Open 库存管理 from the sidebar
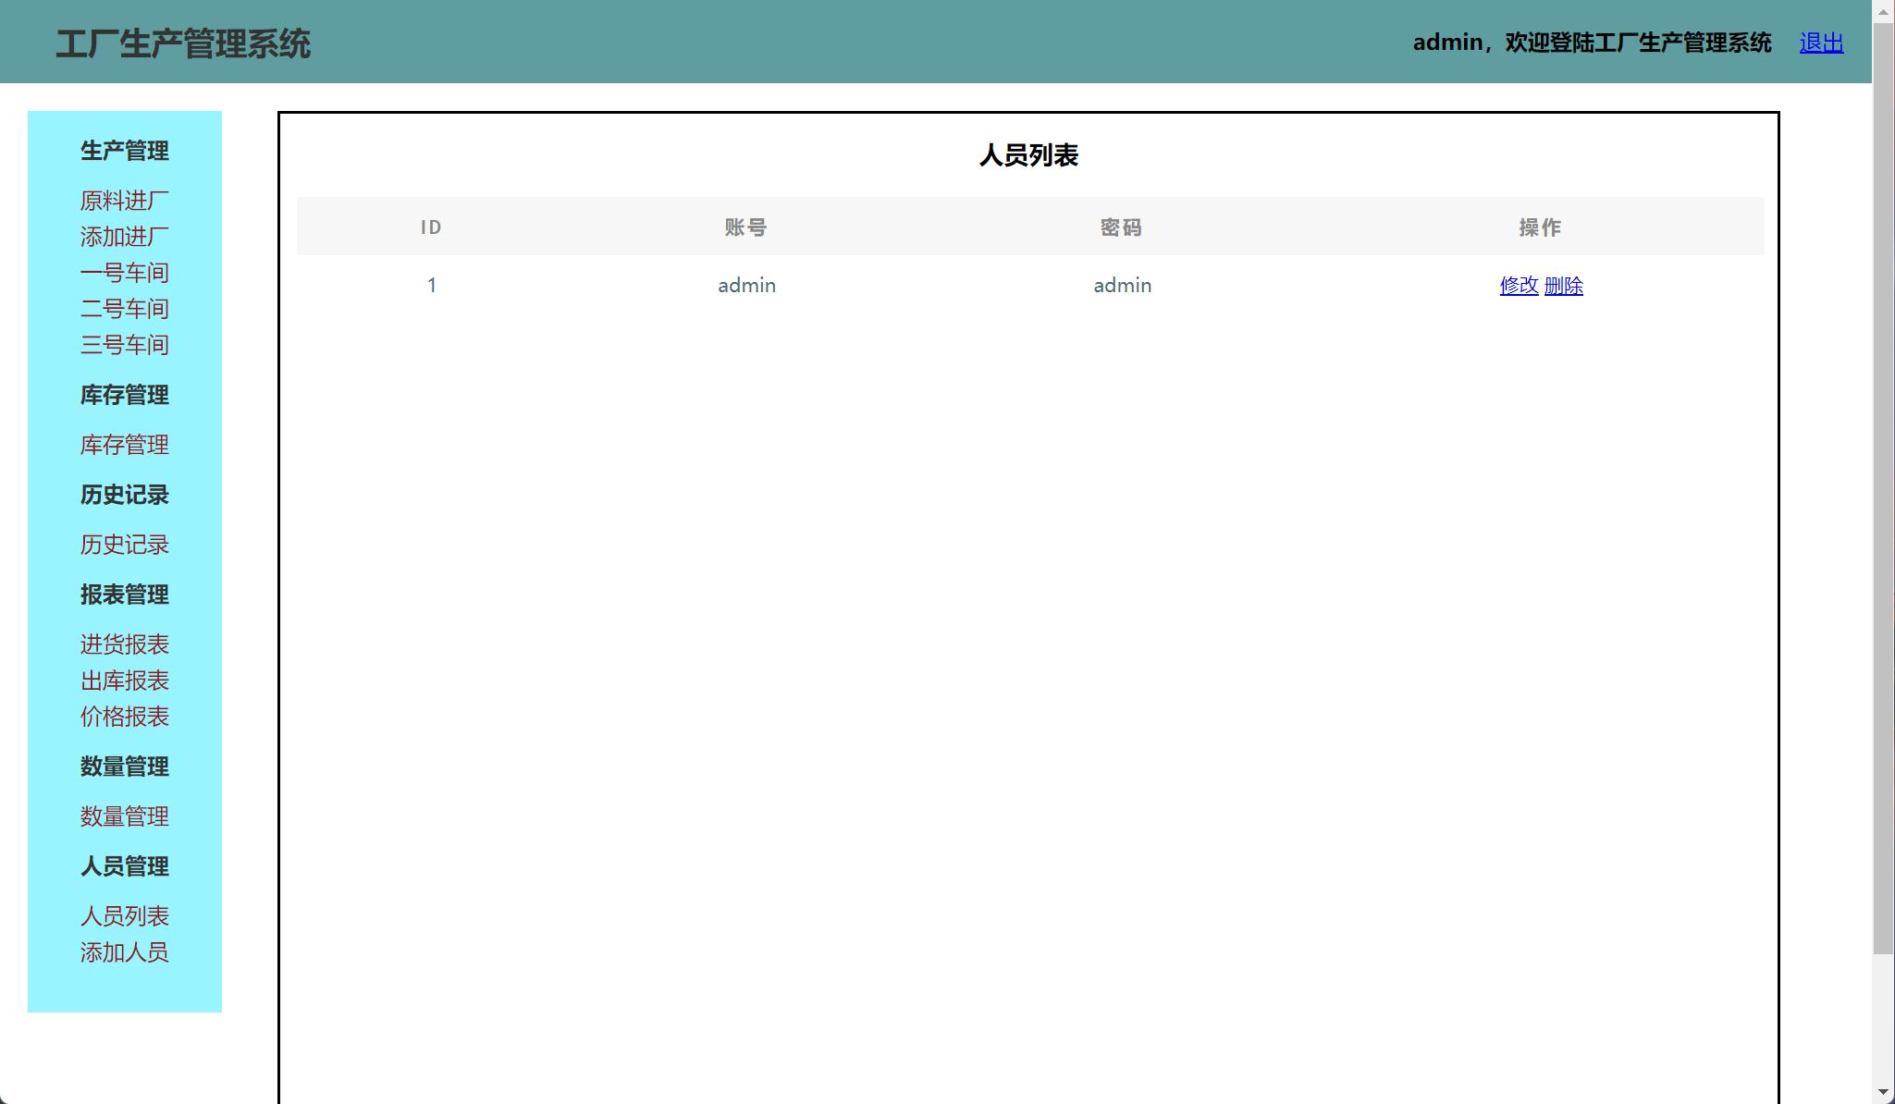 click(x=124, y=446)
